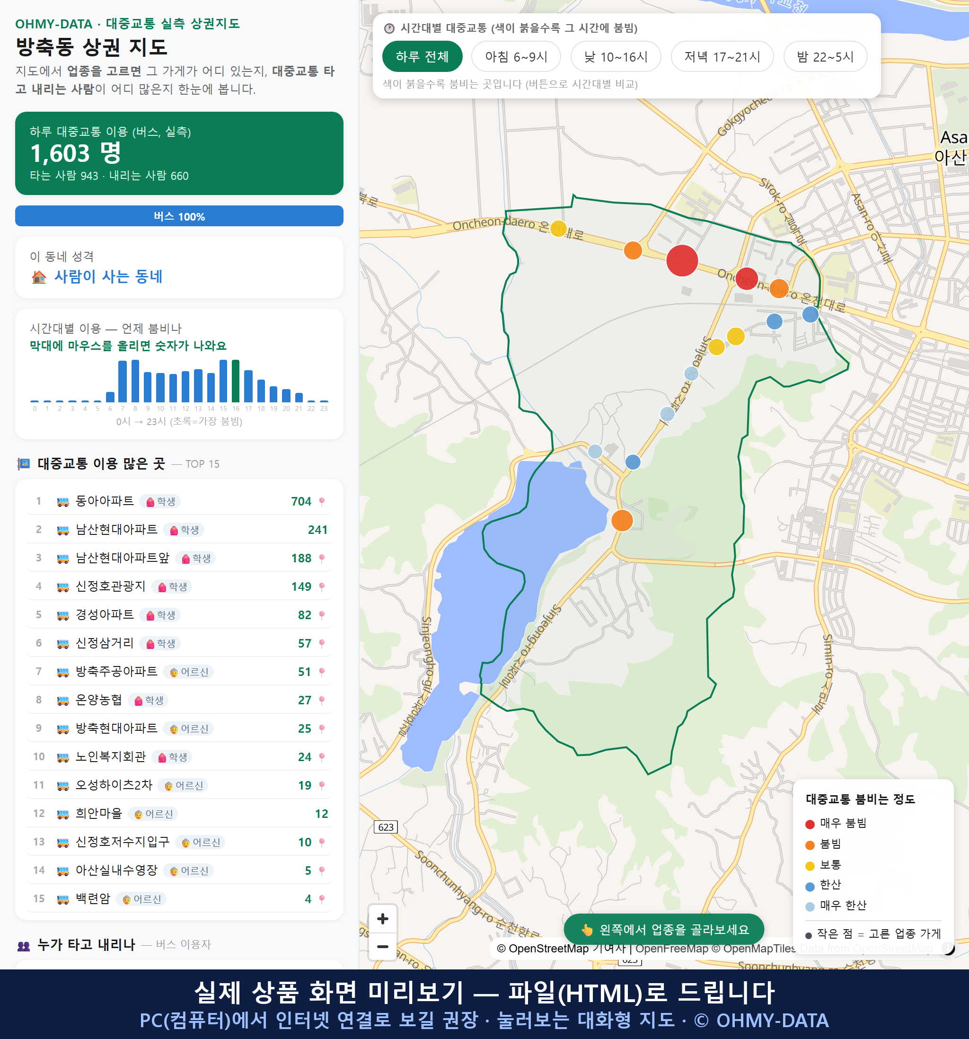Show the 저녁 17~21시 time period
Image resolution: width=969 pixels, height=1039 pixels.
(x=722, y=56)
